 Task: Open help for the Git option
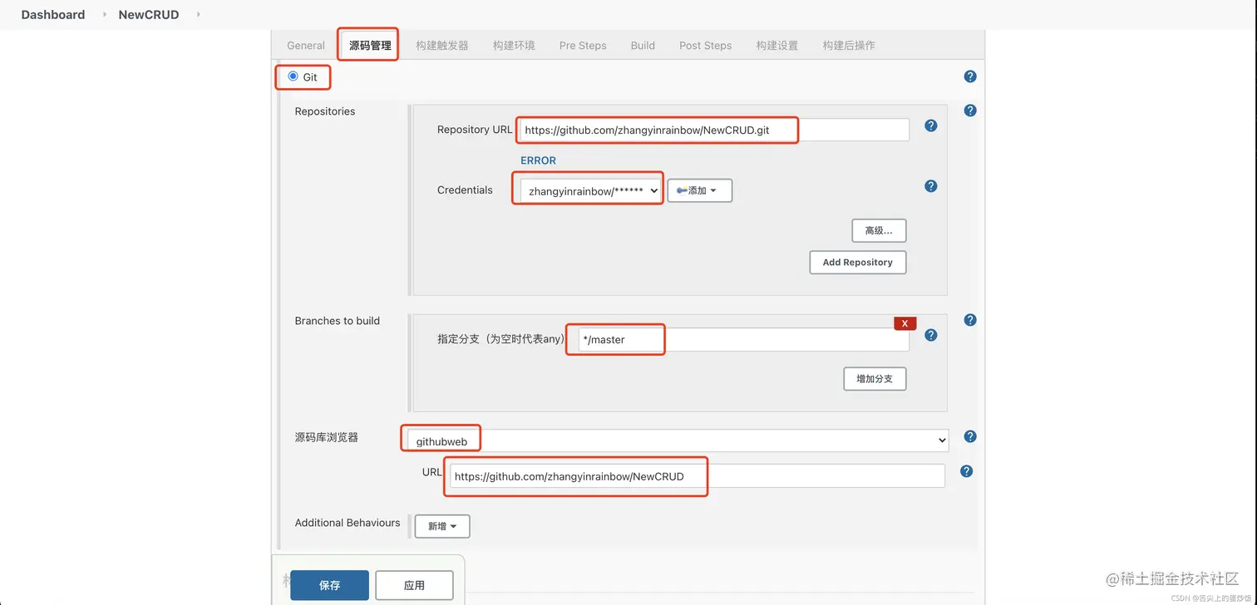(970, 76)
